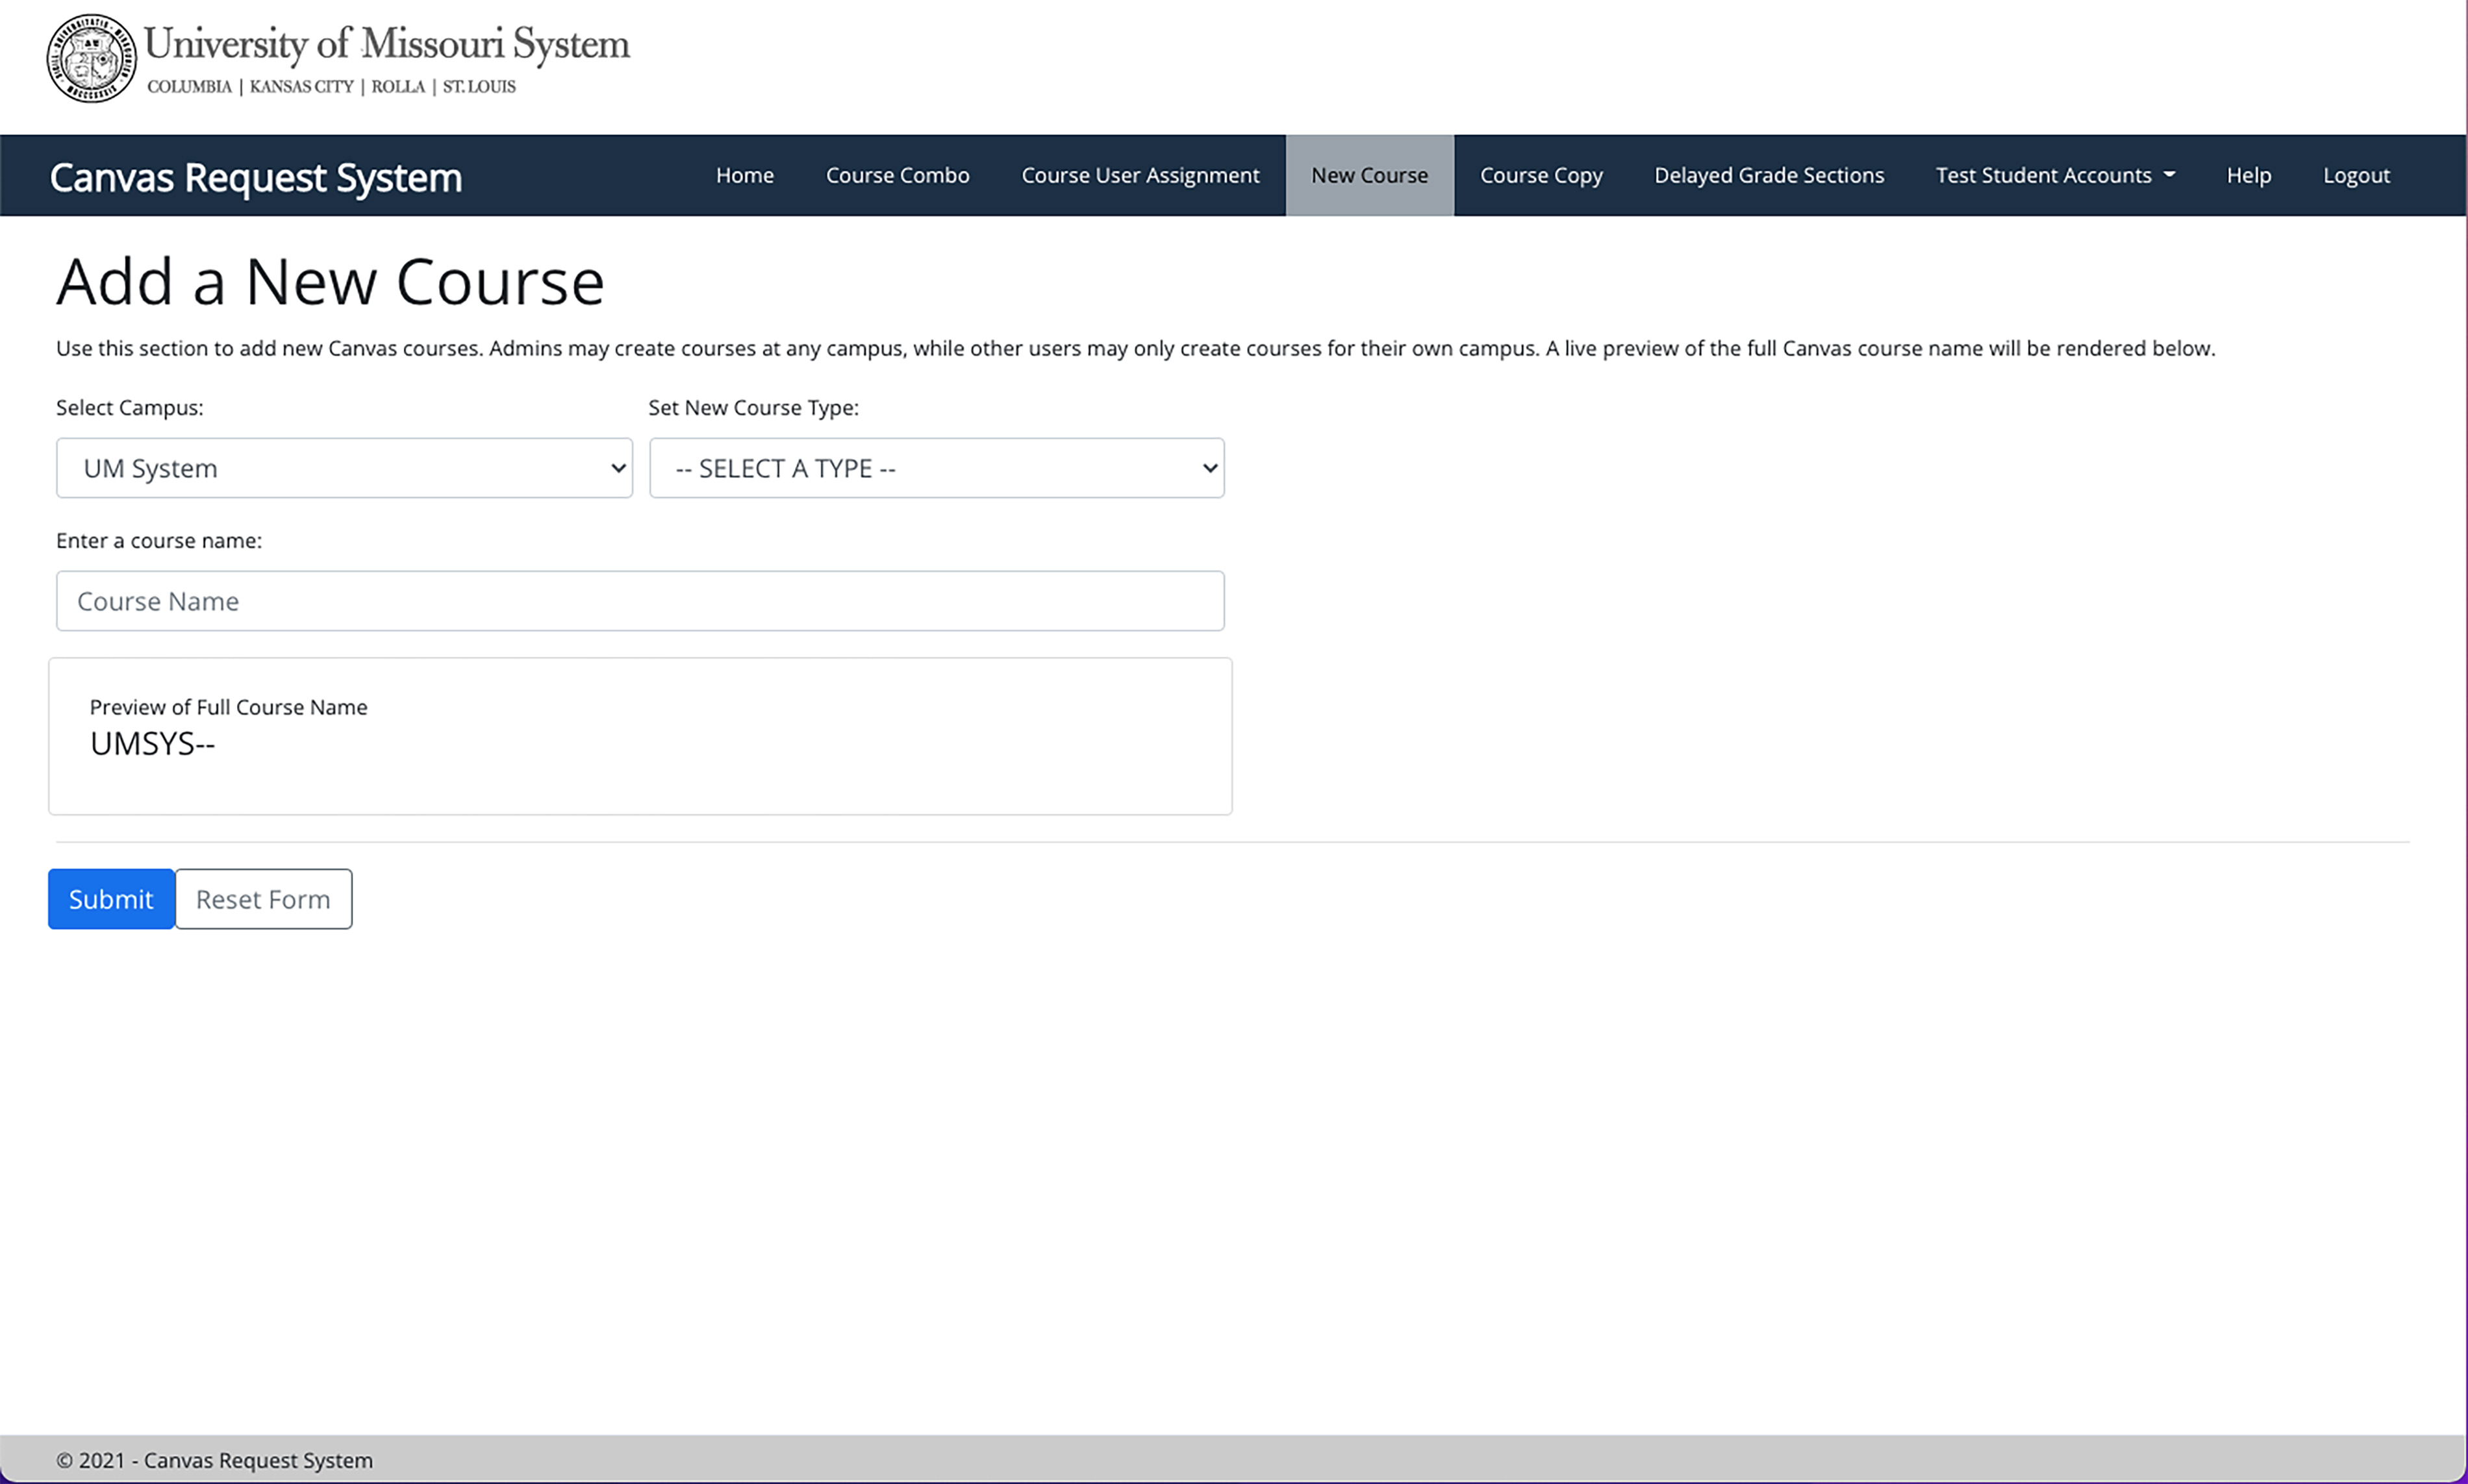Click the Reset Form button
The height and width of the screenshot is (1484, 2468).
coord(263,899)
